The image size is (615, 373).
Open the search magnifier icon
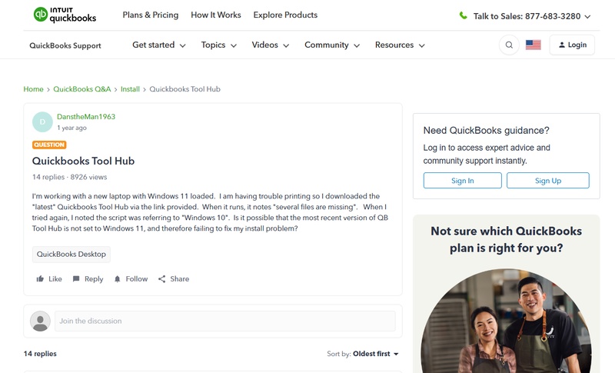pyautogui.click(x=509, y=45)
